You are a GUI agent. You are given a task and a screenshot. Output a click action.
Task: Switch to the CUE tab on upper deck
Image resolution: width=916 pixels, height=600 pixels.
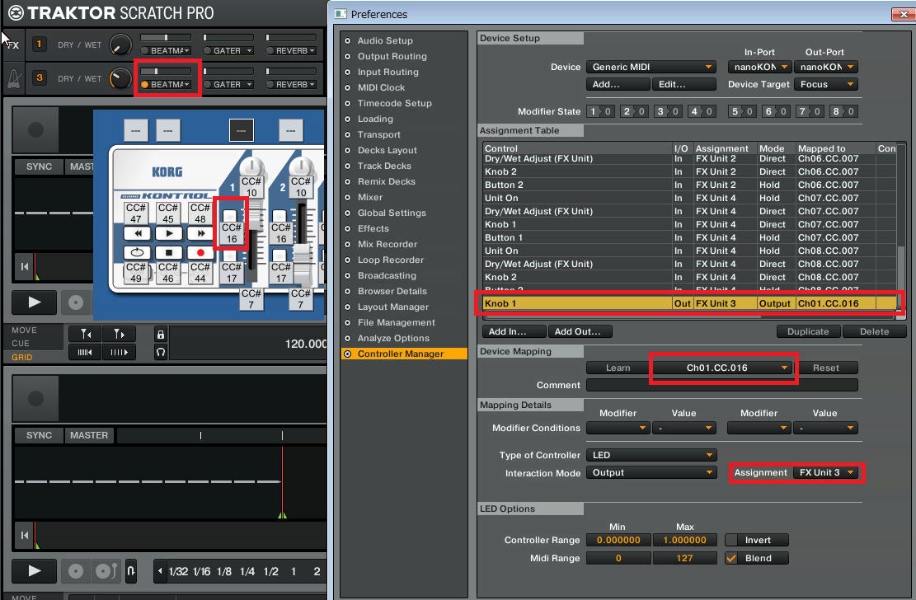(x=21, y=344)
